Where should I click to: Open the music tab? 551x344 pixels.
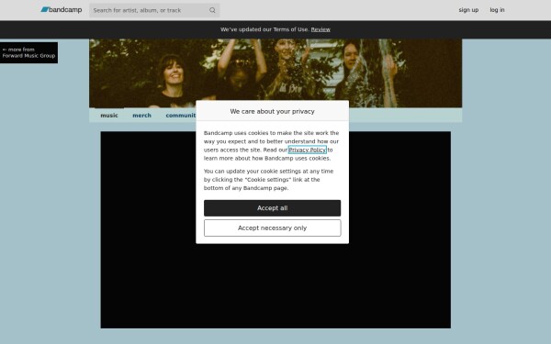pos(109,116)
